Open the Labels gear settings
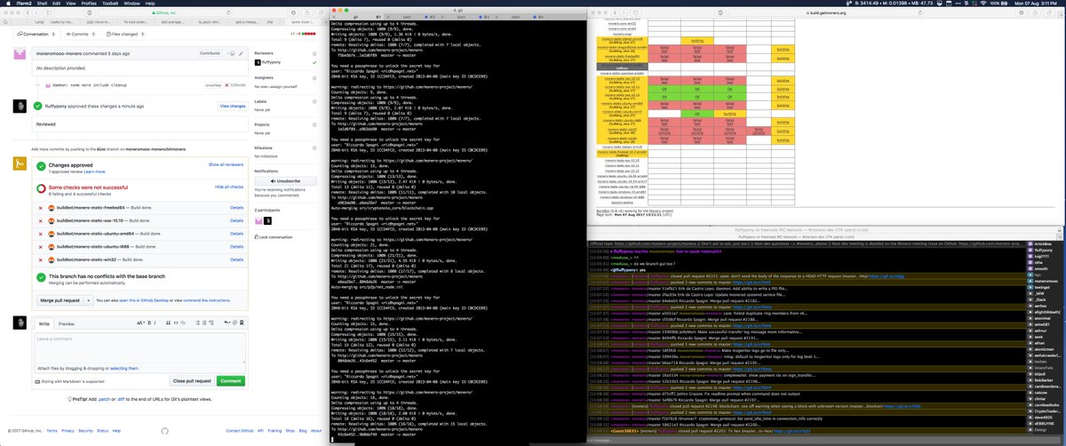 314,101
